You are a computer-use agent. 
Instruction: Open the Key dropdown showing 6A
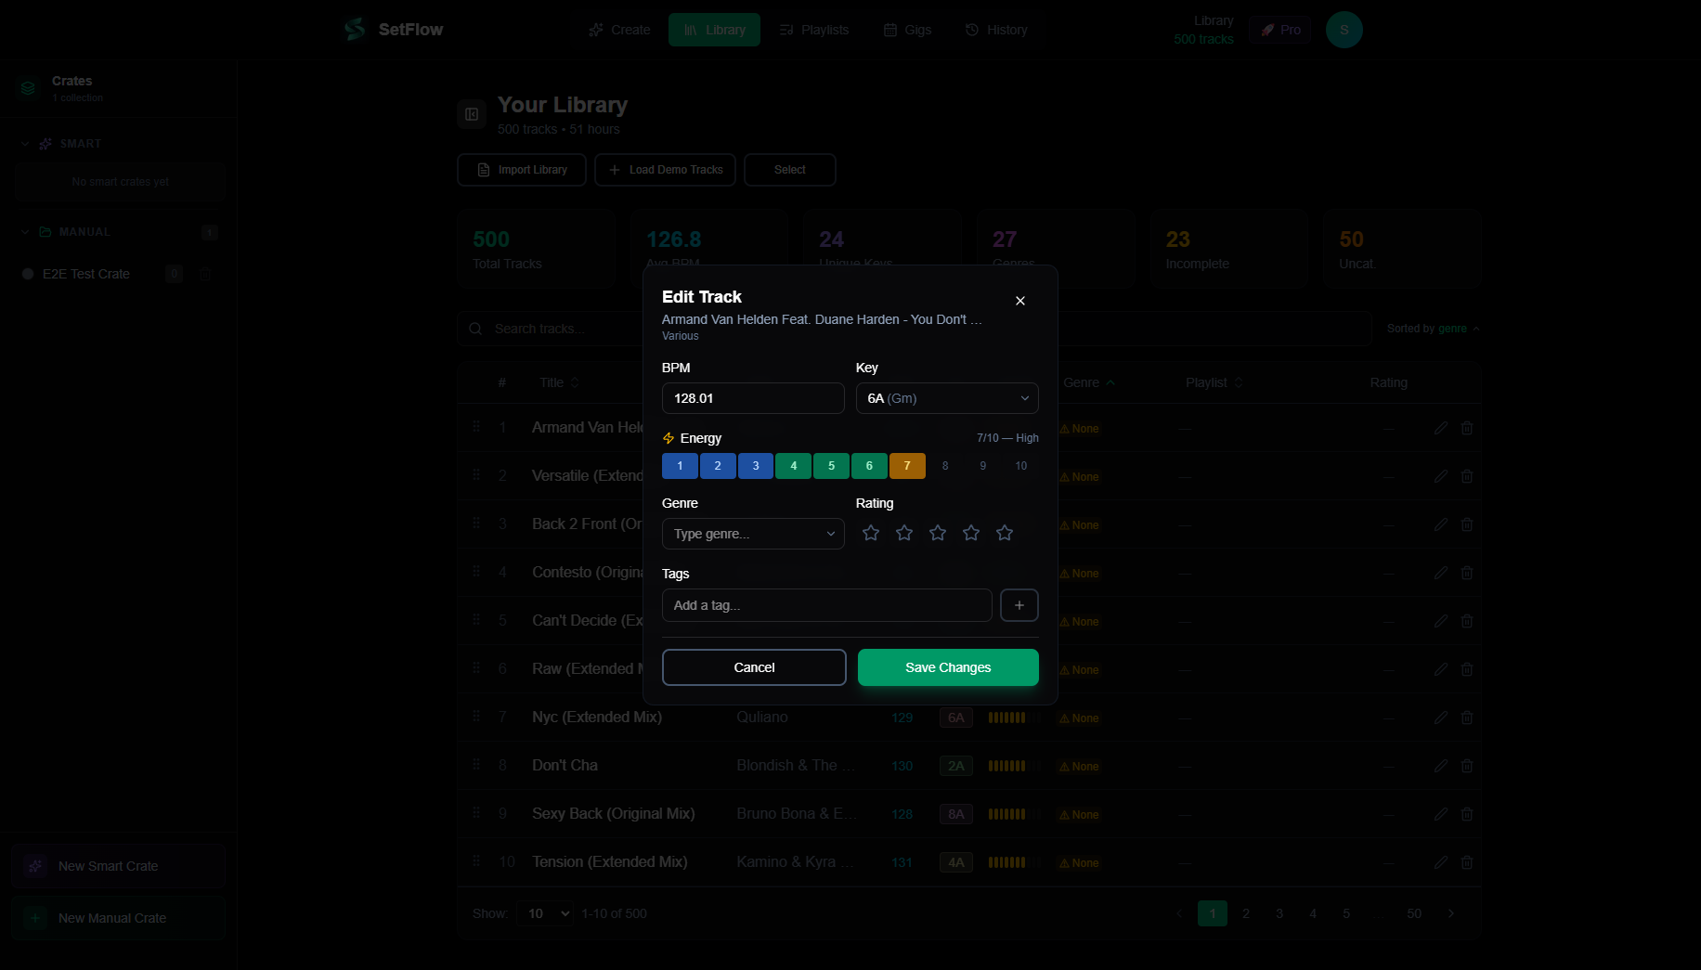point(946,398)
